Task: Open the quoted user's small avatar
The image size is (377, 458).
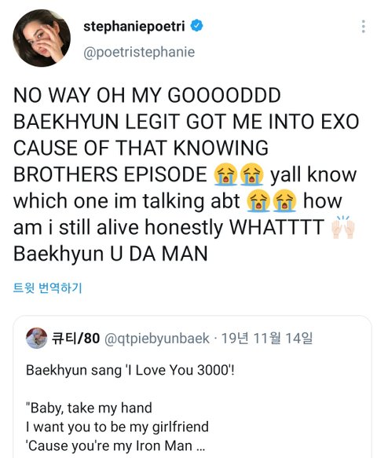Action: (x=36, y=338)
